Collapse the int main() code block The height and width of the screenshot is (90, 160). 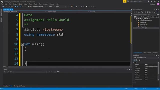click(x=22, y=44)
